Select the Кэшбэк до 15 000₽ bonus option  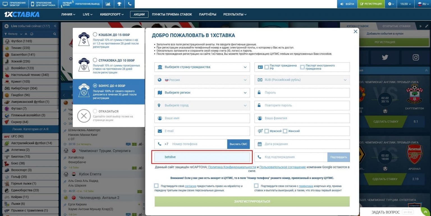point(109,41)
